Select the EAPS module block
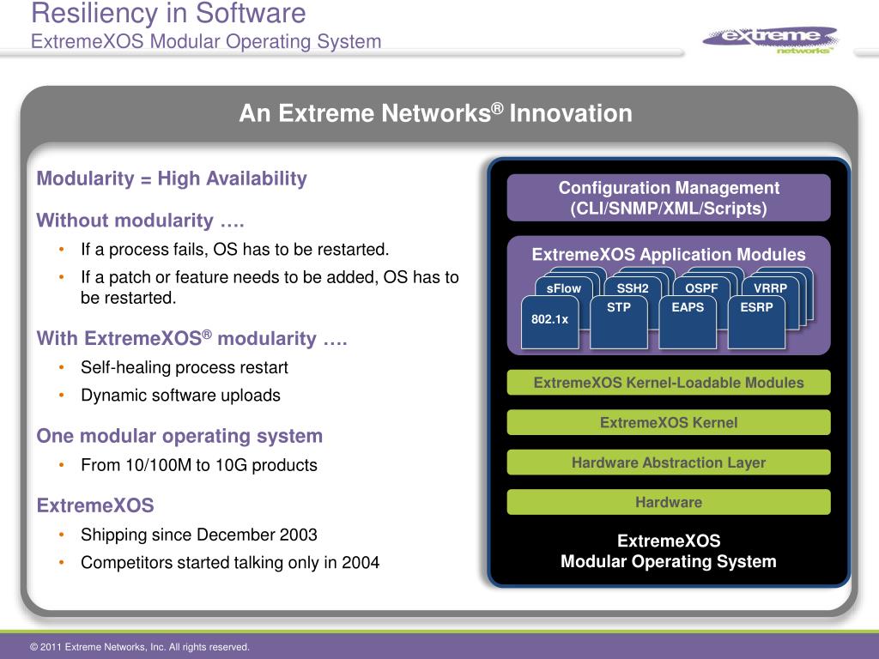The height and width of the screenshot is (659, 879). tap(688, 323)
